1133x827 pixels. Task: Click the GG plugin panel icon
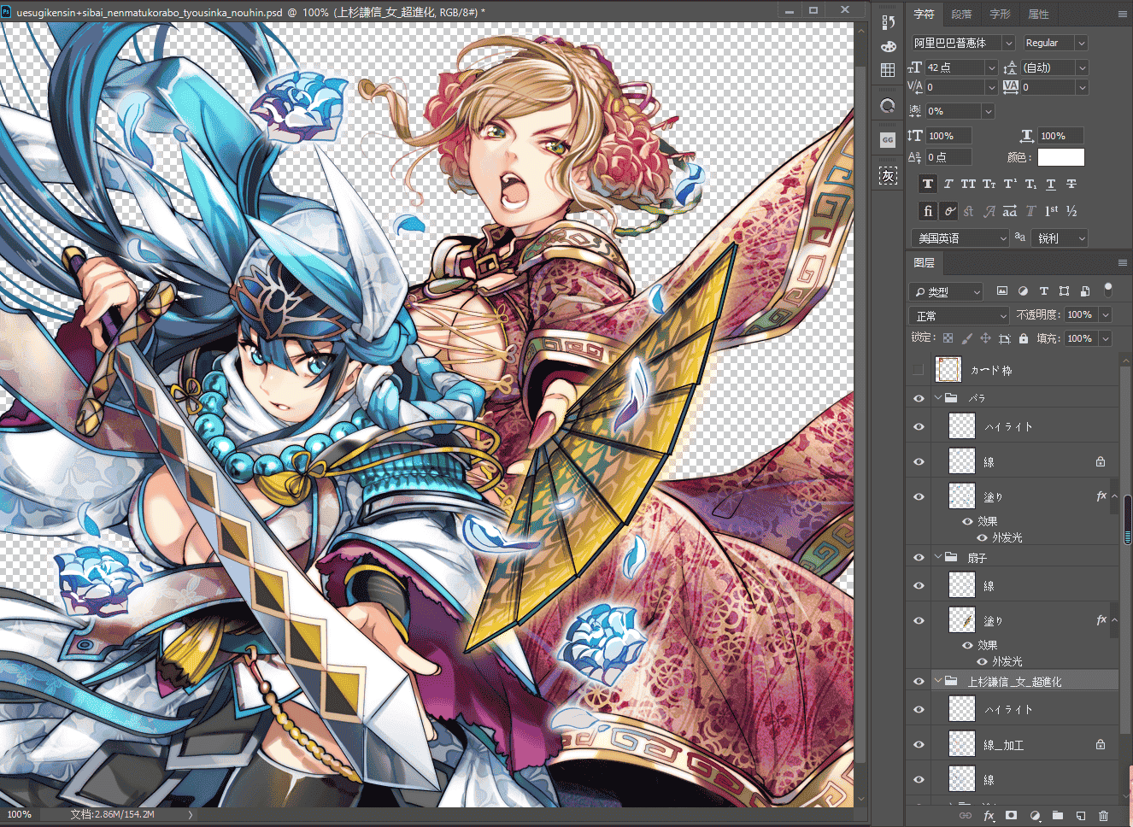coord(888,139)
